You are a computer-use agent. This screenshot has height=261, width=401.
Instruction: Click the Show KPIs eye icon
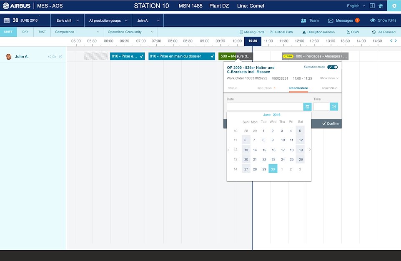click(x=373, y=20)
